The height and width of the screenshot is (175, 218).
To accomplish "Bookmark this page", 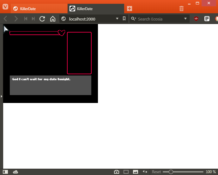I will click(124, 19).
